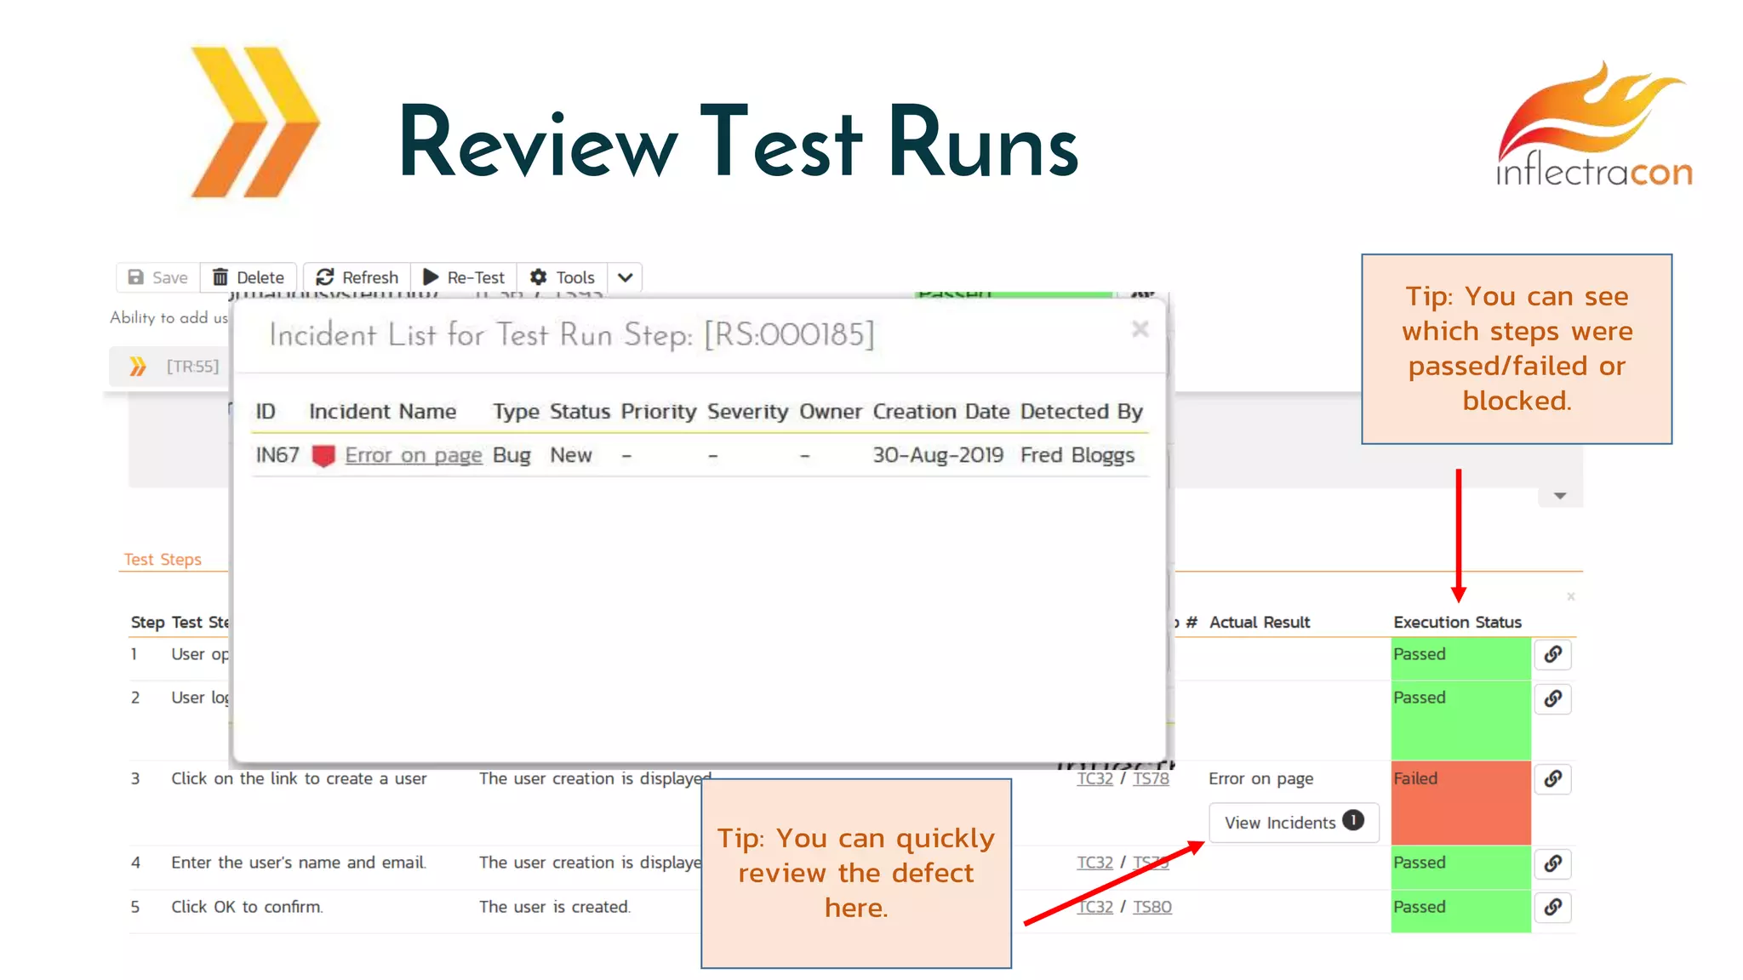Image resolution: width=1743 pixels, height=980 pixels.
Task: Click the Delete button with trash icon
Action: [x=249, y=277]
